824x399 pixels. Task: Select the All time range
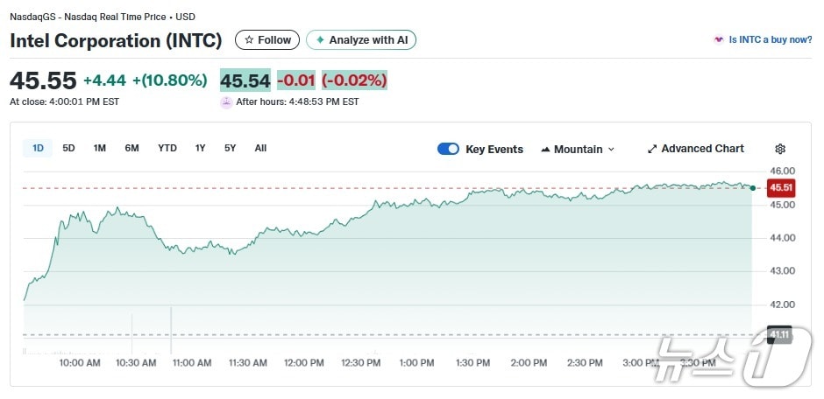point(260,148)
